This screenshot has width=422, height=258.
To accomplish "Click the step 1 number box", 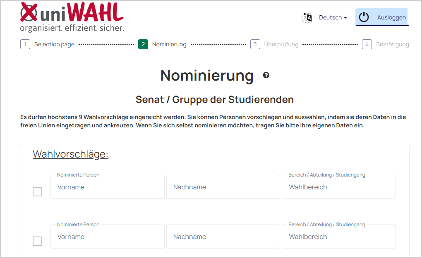I will (25, 44).
